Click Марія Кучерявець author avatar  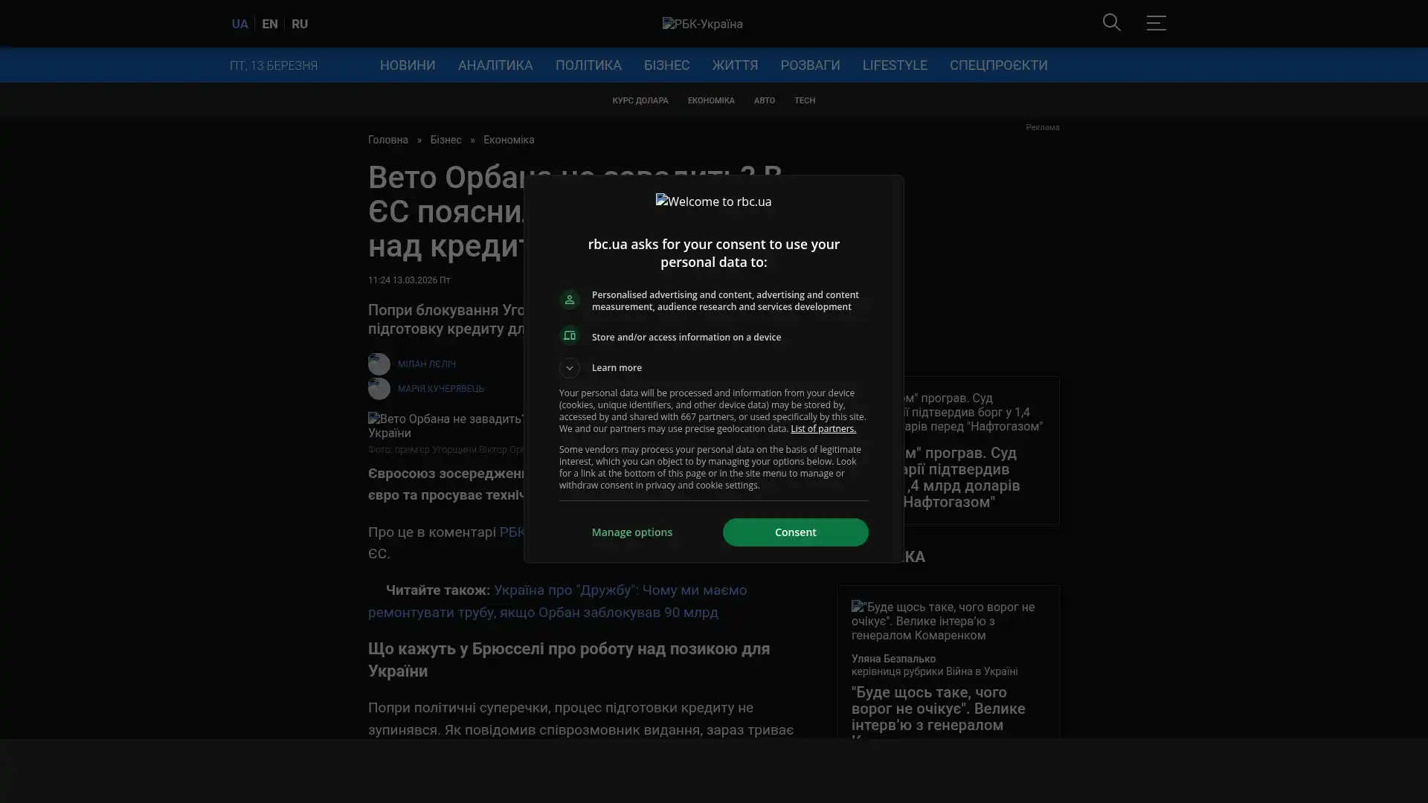point(379,389)
